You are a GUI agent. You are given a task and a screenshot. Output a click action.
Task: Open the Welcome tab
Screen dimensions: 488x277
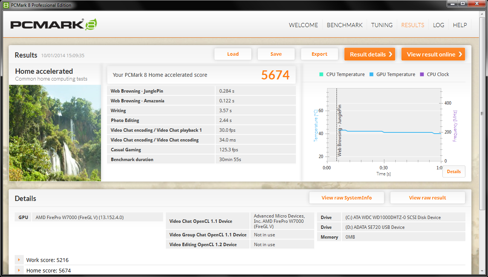303,25
